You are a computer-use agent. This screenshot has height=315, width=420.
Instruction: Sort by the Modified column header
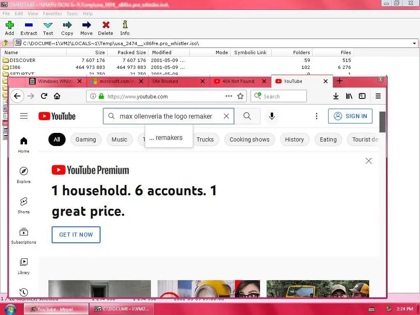click(169, 52)
